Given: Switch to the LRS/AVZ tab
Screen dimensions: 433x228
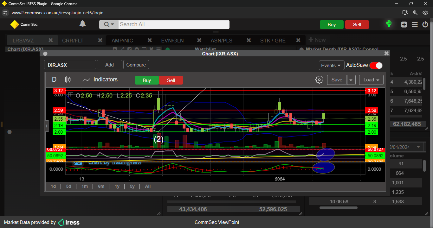Looking at the screenshot, I should 23,41.
